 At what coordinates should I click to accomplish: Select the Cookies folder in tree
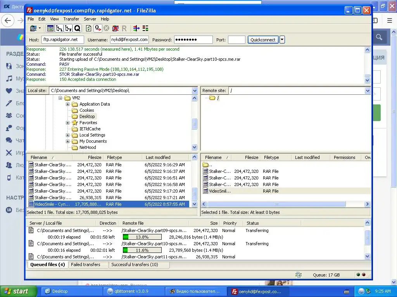86,110
